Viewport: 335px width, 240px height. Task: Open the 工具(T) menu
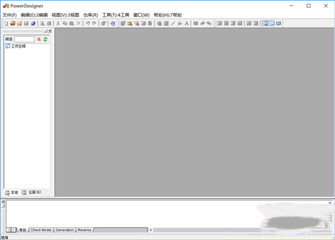(x=116, y=15)
